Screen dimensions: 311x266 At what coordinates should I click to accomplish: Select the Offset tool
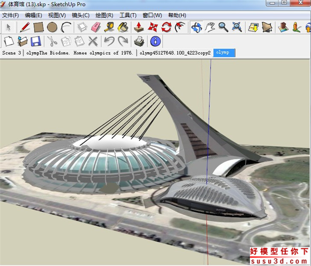(180, 27)
